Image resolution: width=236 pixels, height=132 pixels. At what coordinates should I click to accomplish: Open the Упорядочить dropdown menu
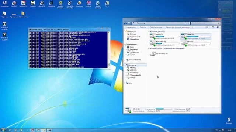pos(131,27)
